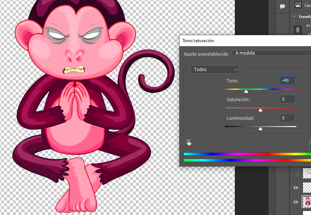Screen dimensions: 311x215
Task: Click the Luminosidad slider handle
Action: pyautogui.click(x=260, y=129)
